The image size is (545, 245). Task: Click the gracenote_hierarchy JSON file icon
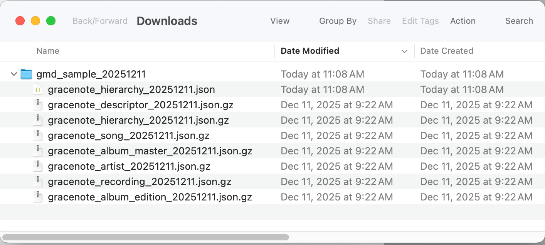[38, 89]
